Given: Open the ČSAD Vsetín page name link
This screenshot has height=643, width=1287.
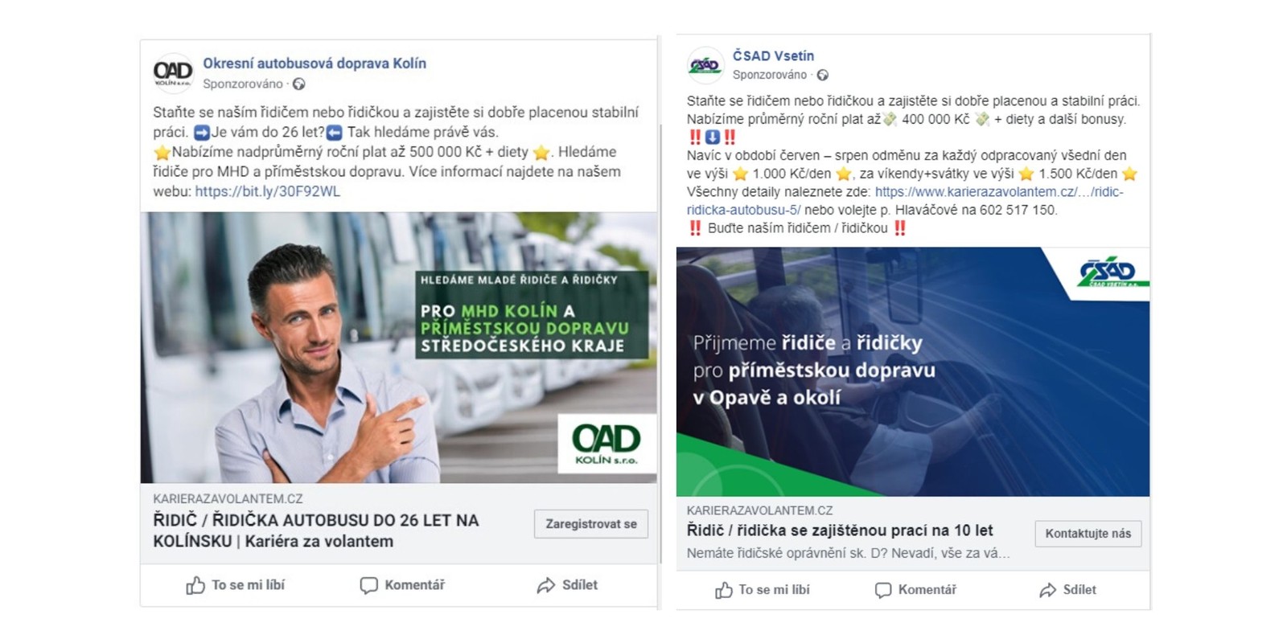Looking at the screenshot, I should [x=773, y=55].
